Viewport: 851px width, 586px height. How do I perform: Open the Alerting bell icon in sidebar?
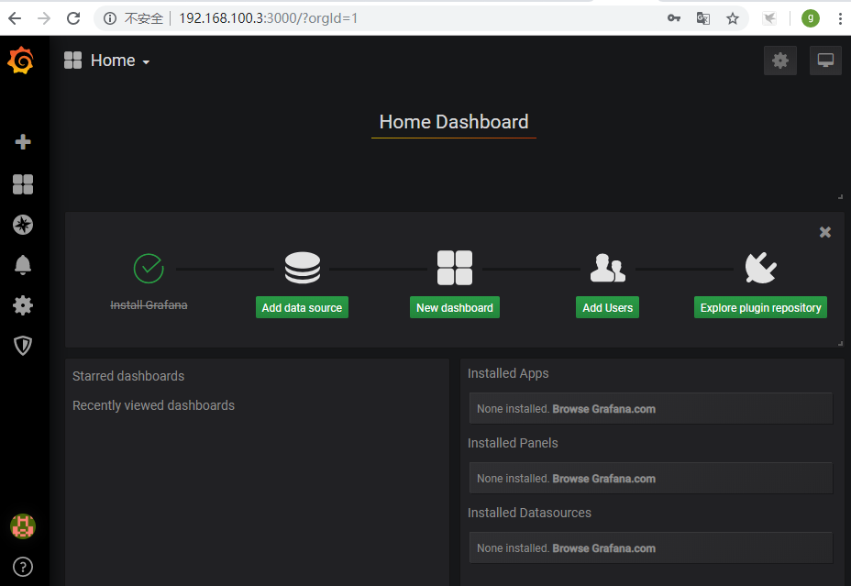(x=23, y=265)
